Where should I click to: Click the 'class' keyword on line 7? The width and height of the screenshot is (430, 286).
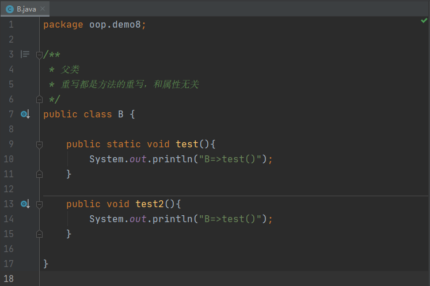pyautogui.click(x=98, y=114)
